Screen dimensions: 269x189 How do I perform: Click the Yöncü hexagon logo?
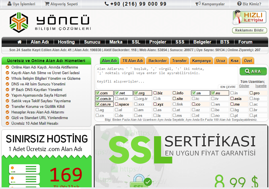19,22
